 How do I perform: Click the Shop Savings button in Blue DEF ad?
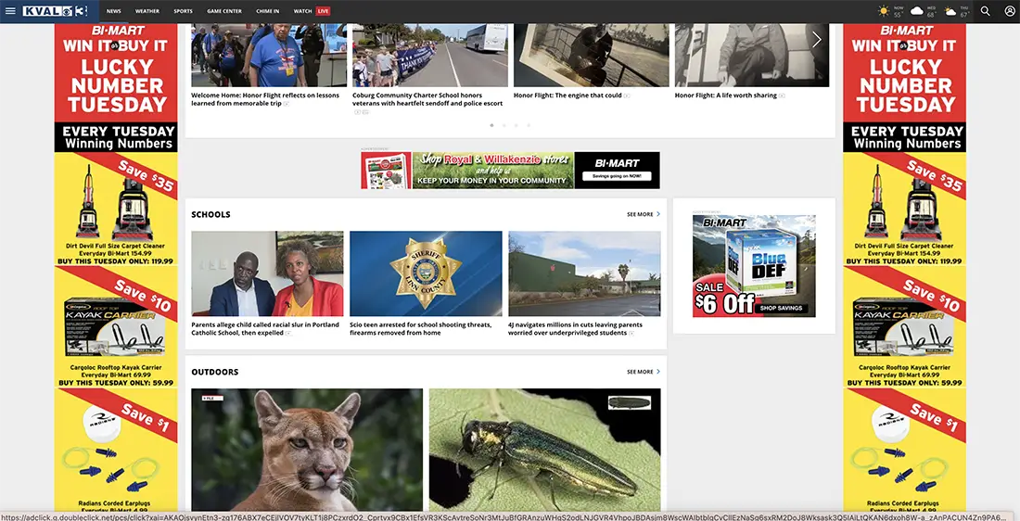click(782, 309)
